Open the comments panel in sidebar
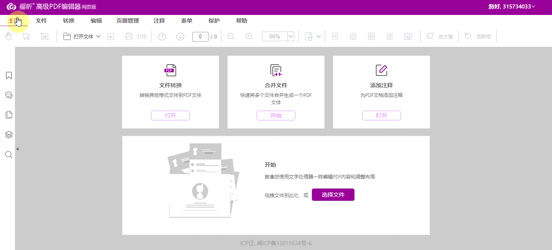 [x=8, y=95]
